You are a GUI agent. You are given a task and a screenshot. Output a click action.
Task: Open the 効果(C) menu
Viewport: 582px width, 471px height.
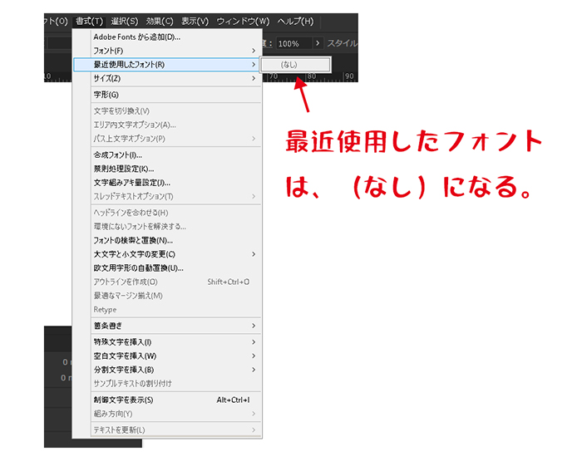point(160,21)
